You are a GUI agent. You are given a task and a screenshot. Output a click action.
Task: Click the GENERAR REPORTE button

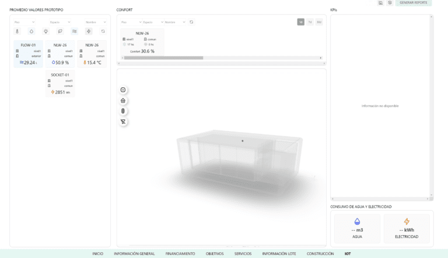pos(413,3)
